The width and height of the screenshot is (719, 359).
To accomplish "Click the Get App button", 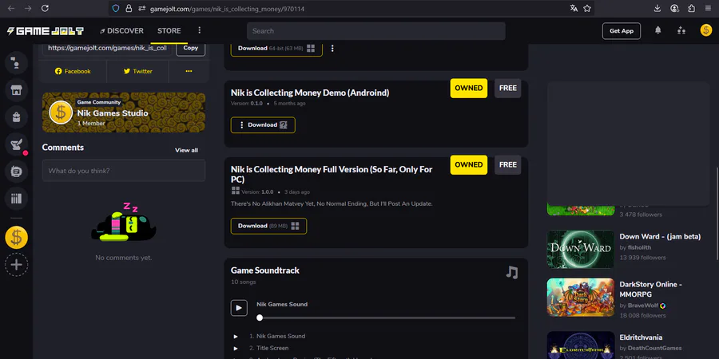I will click(622, 30).
